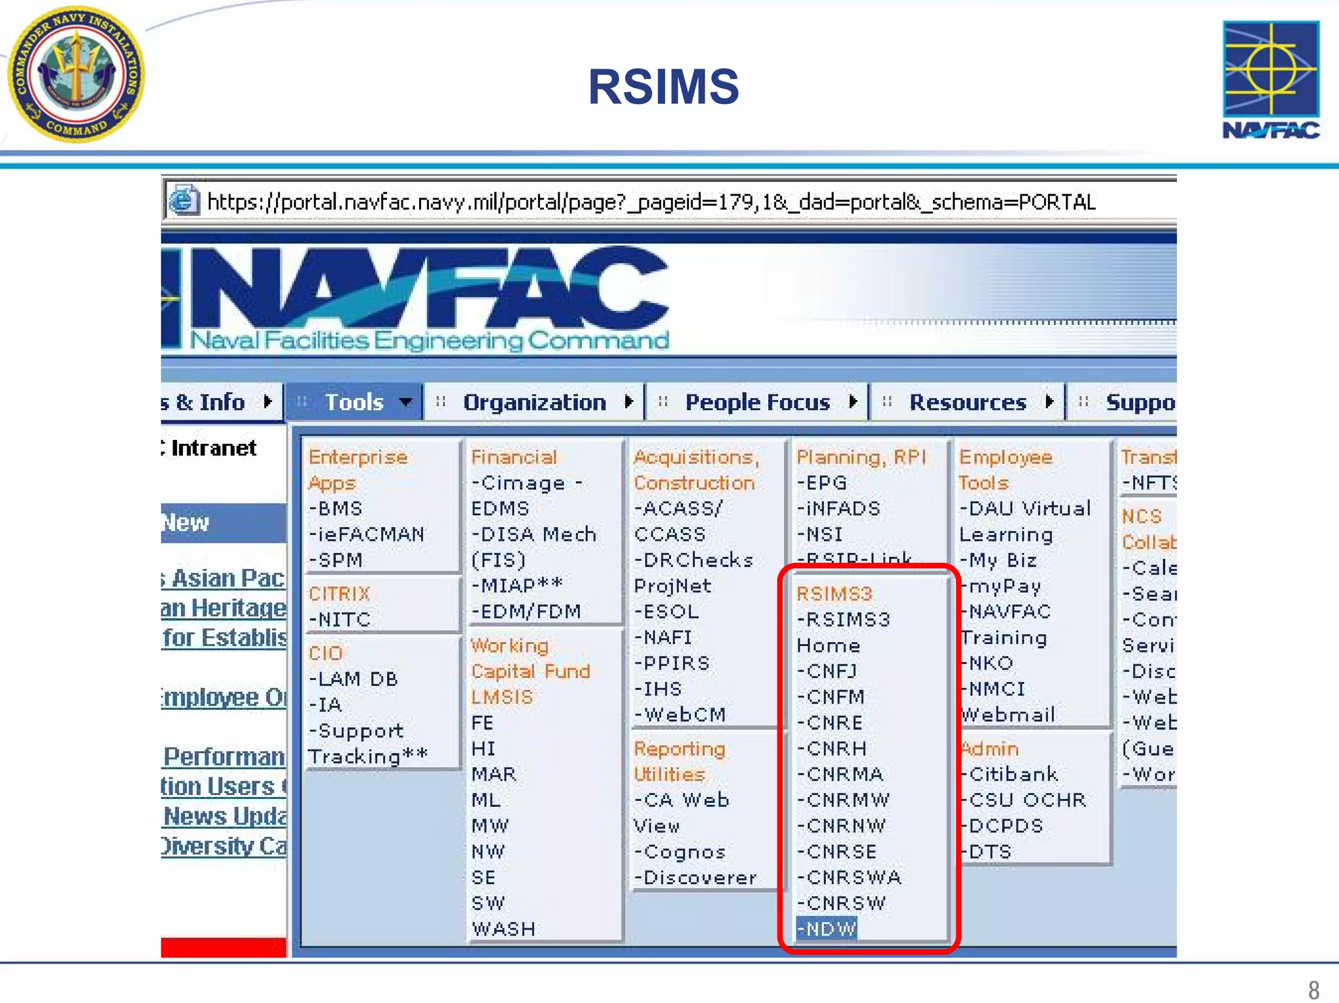1339x1003 pixels.
Task: Select -Discoverer entry
Action: point(696,877)
